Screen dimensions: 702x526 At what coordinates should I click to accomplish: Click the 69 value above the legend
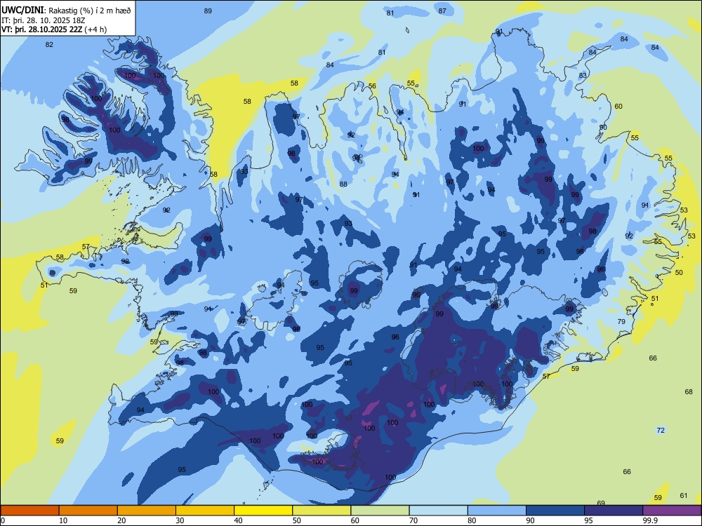pyautogui.click(x=601, y=503)
